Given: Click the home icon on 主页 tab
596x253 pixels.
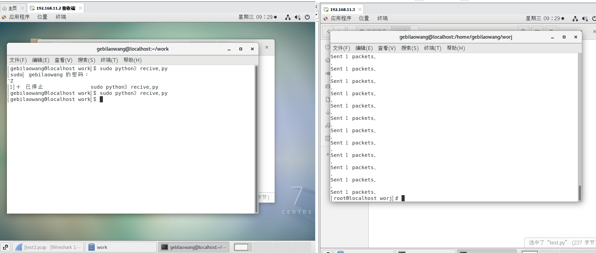Looking at the screenshot, I should pyautogui.click(x=4, y=8).
